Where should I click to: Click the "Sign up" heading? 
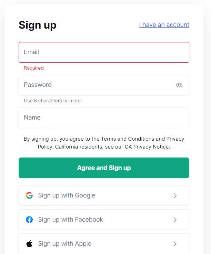click(x=38, y=25)
